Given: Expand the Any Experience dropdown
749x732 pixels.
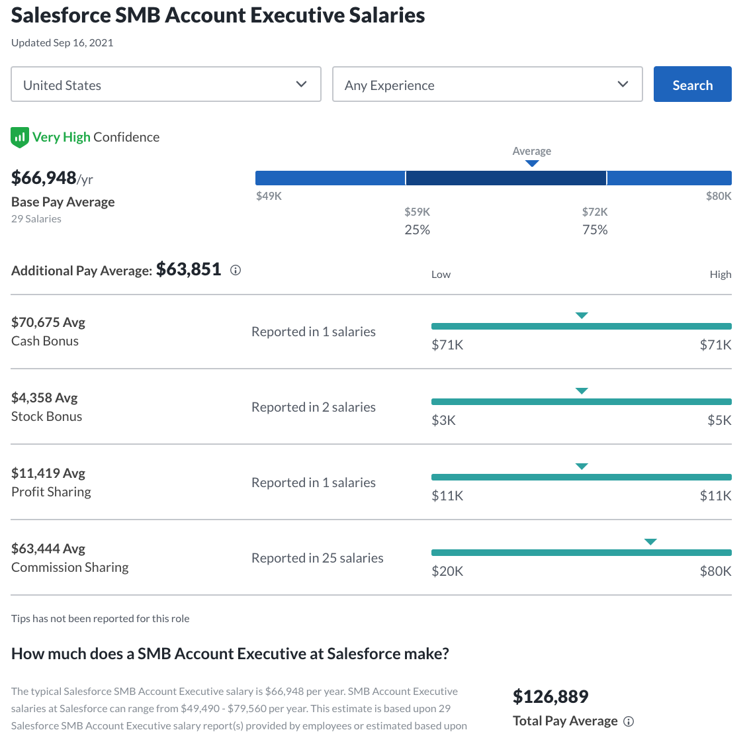Looking at the screenshot, I should pos(487,84).
